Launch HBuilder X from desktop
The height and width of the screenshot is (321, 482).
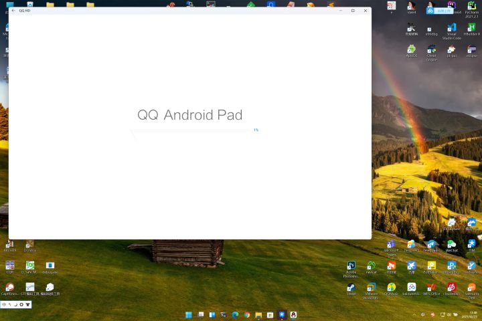471,28
